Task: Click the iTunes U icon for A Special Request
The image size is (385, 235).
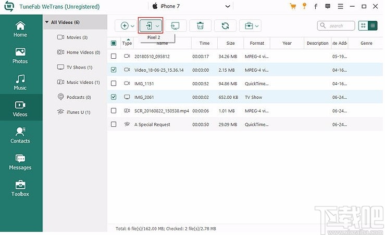Action: [x=127, y=124]
